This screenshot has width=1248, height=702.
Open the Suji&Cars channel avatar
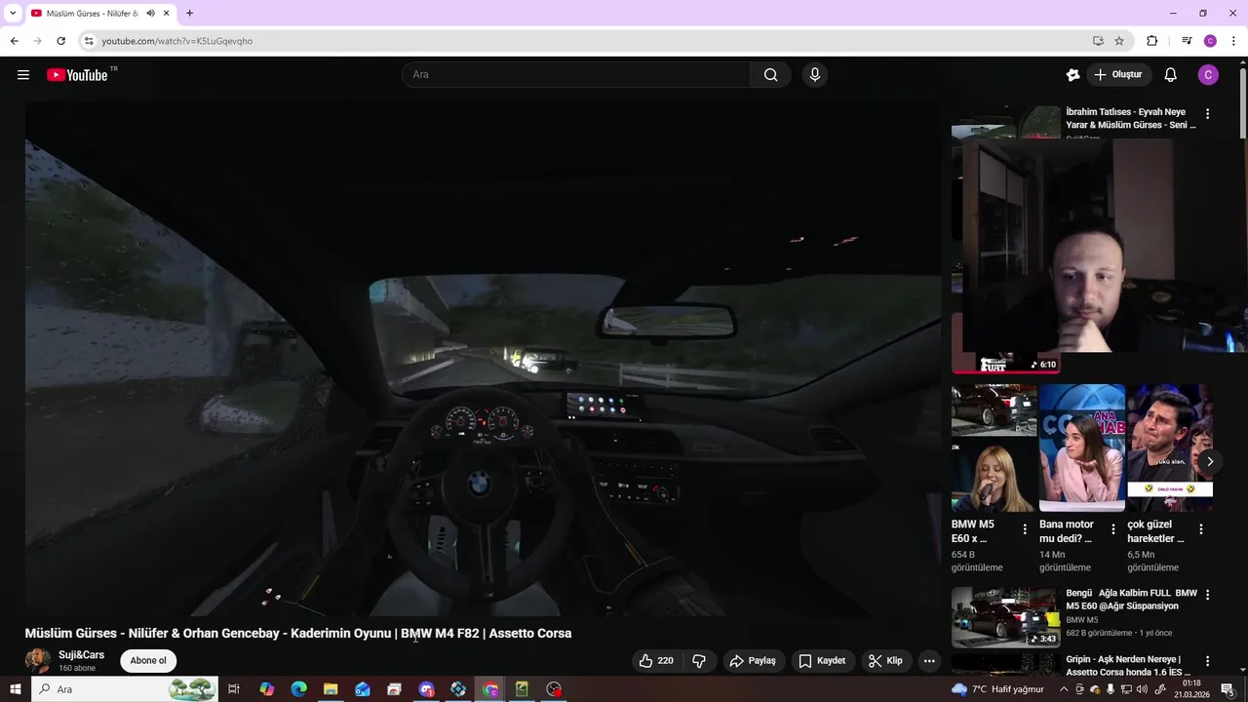(x=38, y=660)
